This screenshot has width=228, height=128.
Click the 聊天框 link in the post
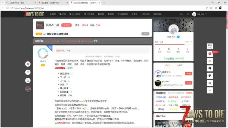pos(115,112)
